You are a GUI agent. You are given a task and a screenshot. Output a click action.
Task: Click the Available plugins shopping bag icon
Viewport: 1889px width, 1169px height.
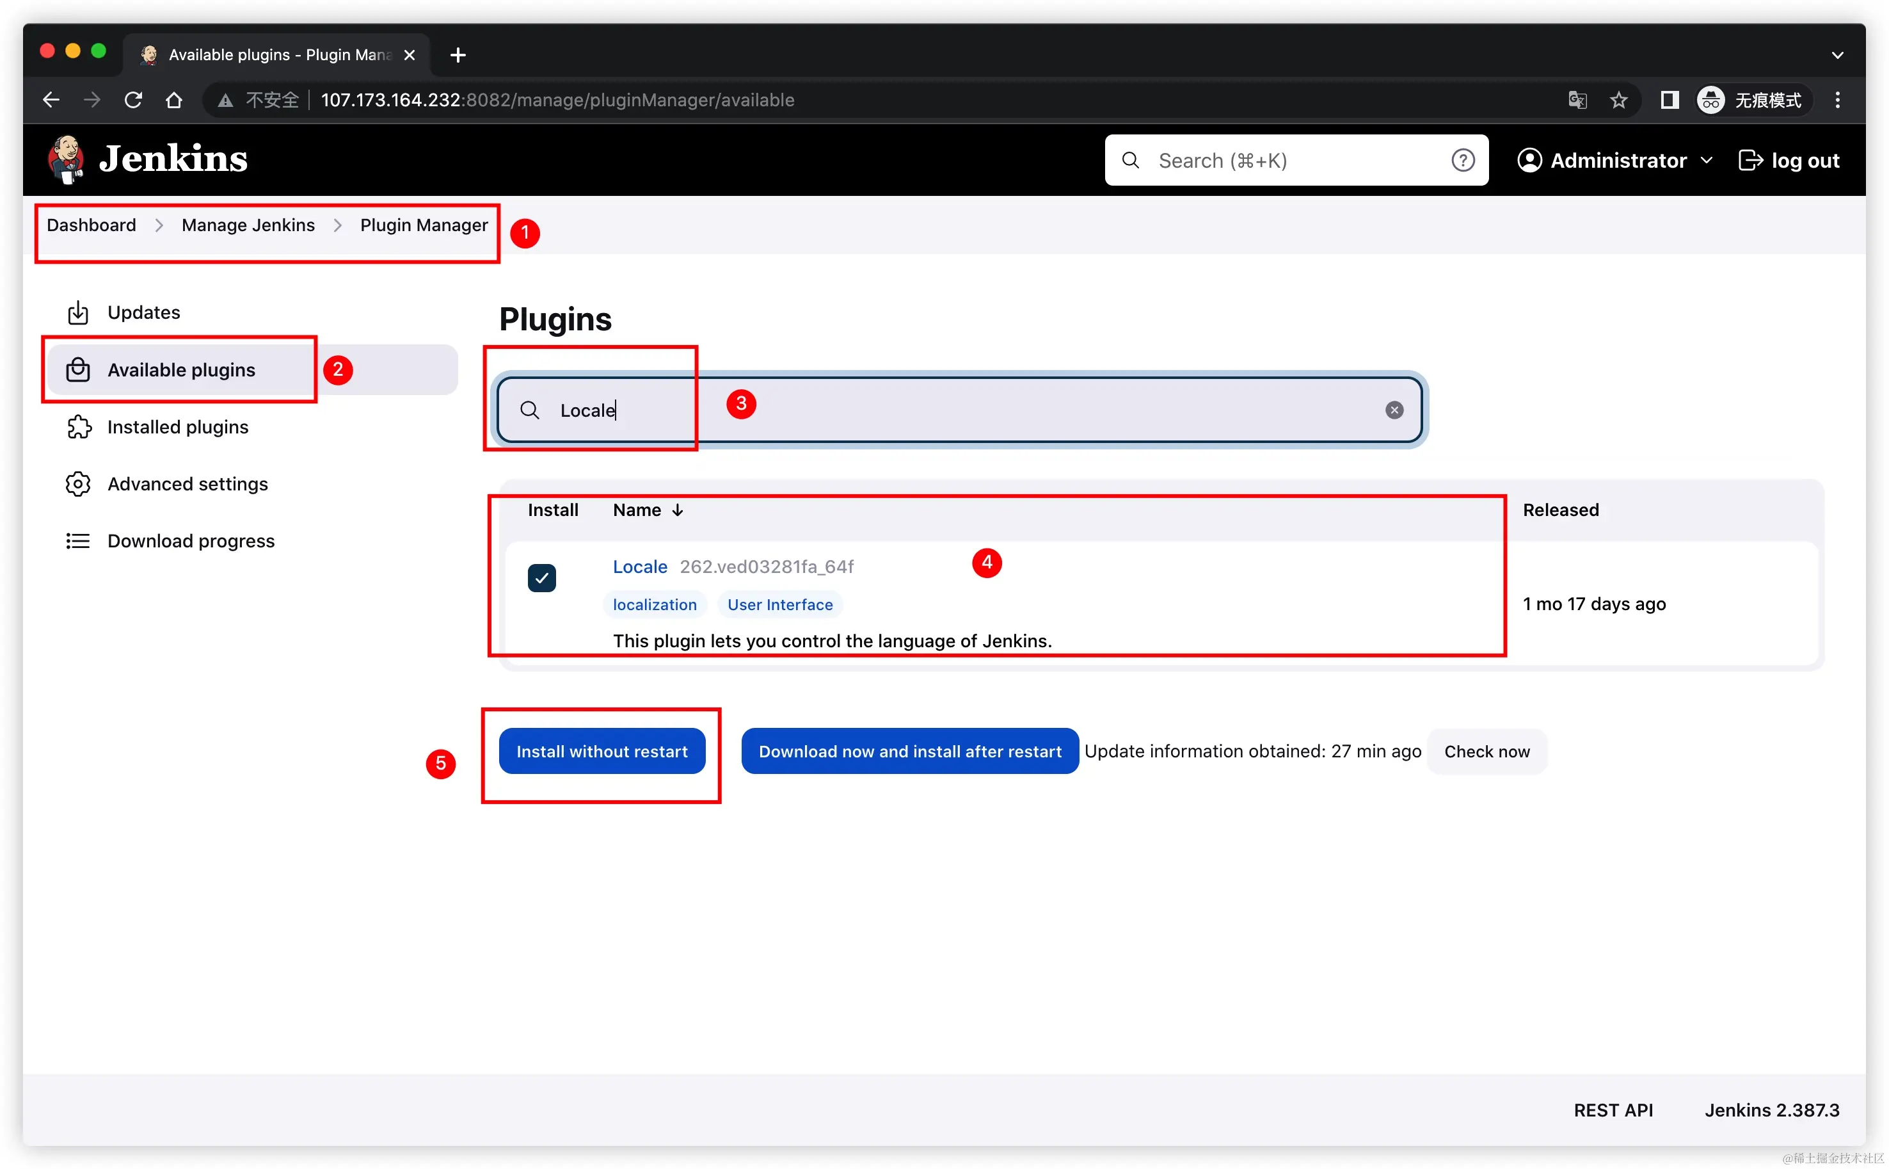pyautogui.click(x=78, y=369)
